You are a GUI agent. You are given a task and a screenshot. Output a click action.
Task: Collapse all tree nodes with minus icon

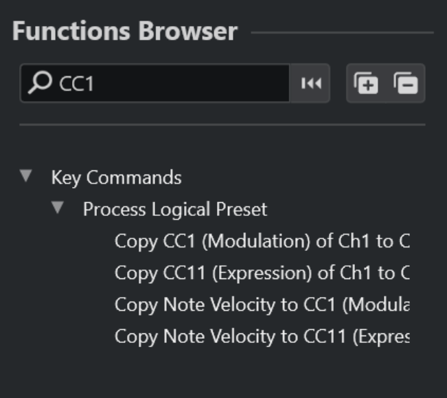click(406, 83)
